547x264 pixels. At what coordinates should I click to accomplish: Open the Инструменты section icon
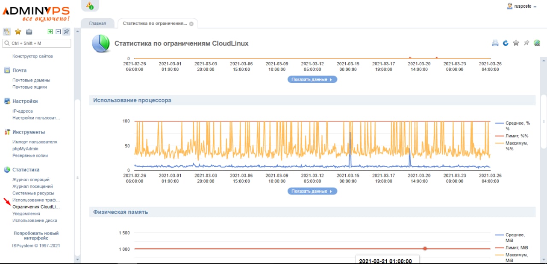click(7, 132)
